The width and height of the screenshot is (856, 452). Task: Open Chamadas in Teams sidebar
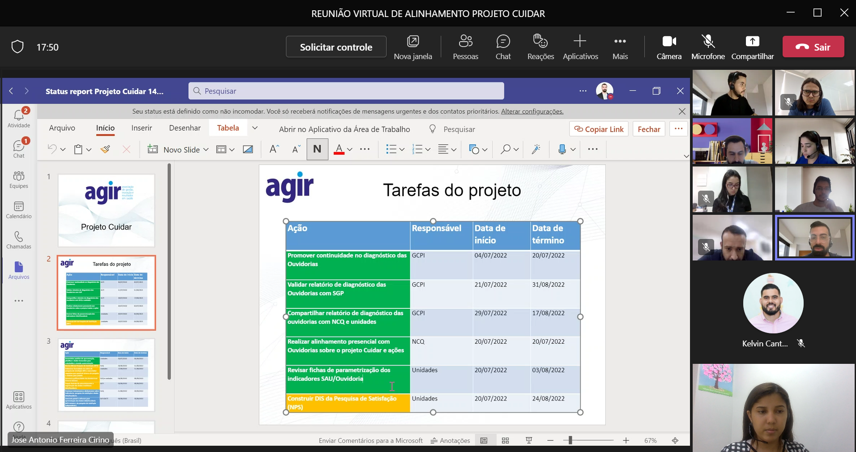click(19, 240)
